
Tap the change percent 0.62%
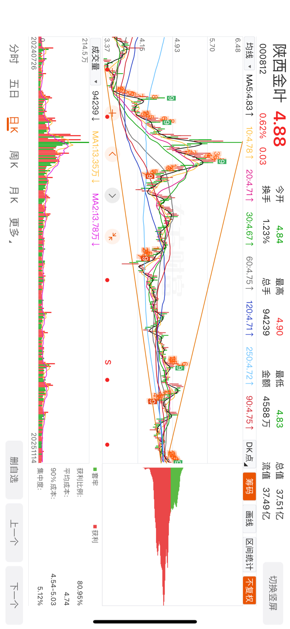[x=263, y=126]
